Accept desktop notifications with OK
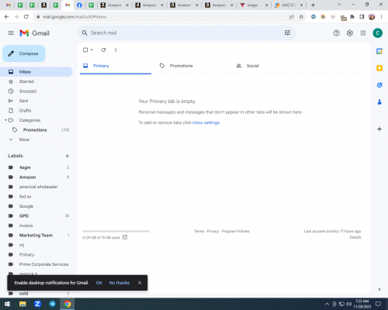 tap(99, 283)
